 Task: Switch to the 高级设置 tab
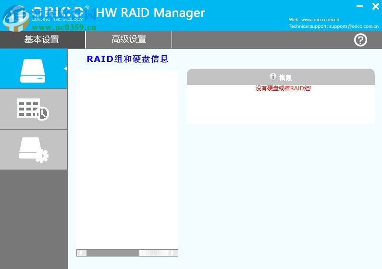coord(129,39)
